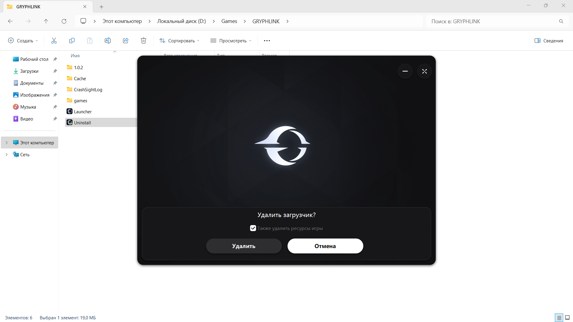Minimize the uninstaller dialog with dash button

[405, 71]
